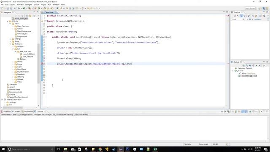Toggle the breakpoint marker beside line 26
The width and height of the screenshot is (270, 152).
[42, 64]
